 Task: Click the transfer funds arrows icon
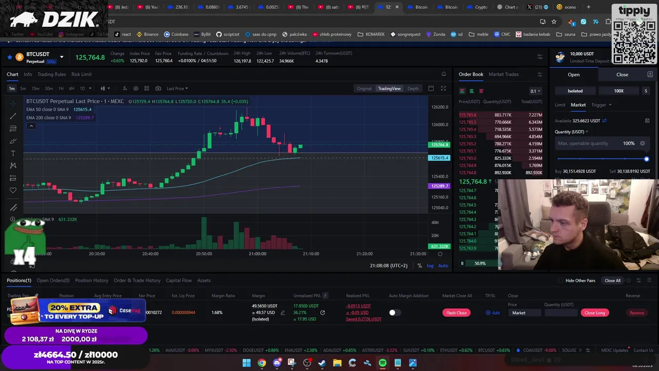click(x=604, y=121)
